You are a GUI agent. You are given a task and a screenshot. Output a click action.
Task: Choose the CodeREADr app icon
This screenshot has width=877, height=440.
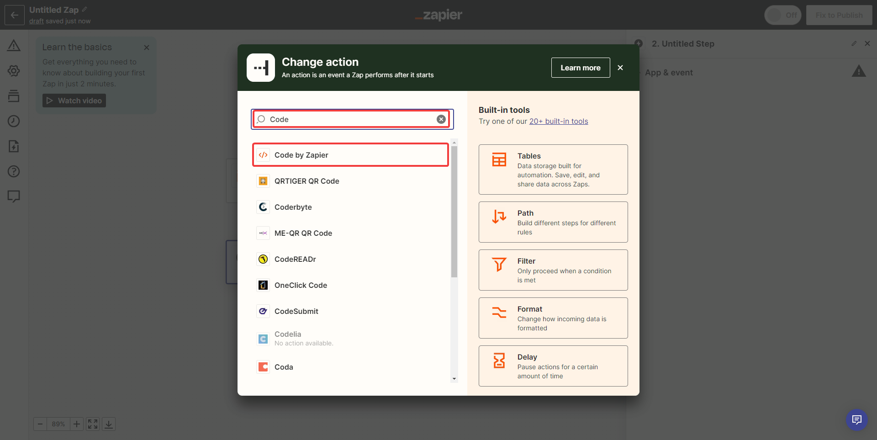263,259
